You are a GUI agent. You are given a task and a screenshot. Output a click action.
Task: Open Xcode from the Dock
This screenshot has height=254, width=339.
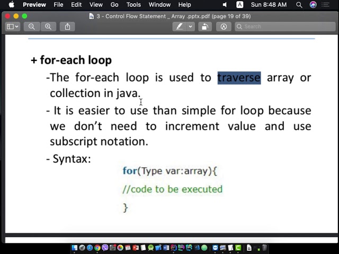(x=158, y=248)
